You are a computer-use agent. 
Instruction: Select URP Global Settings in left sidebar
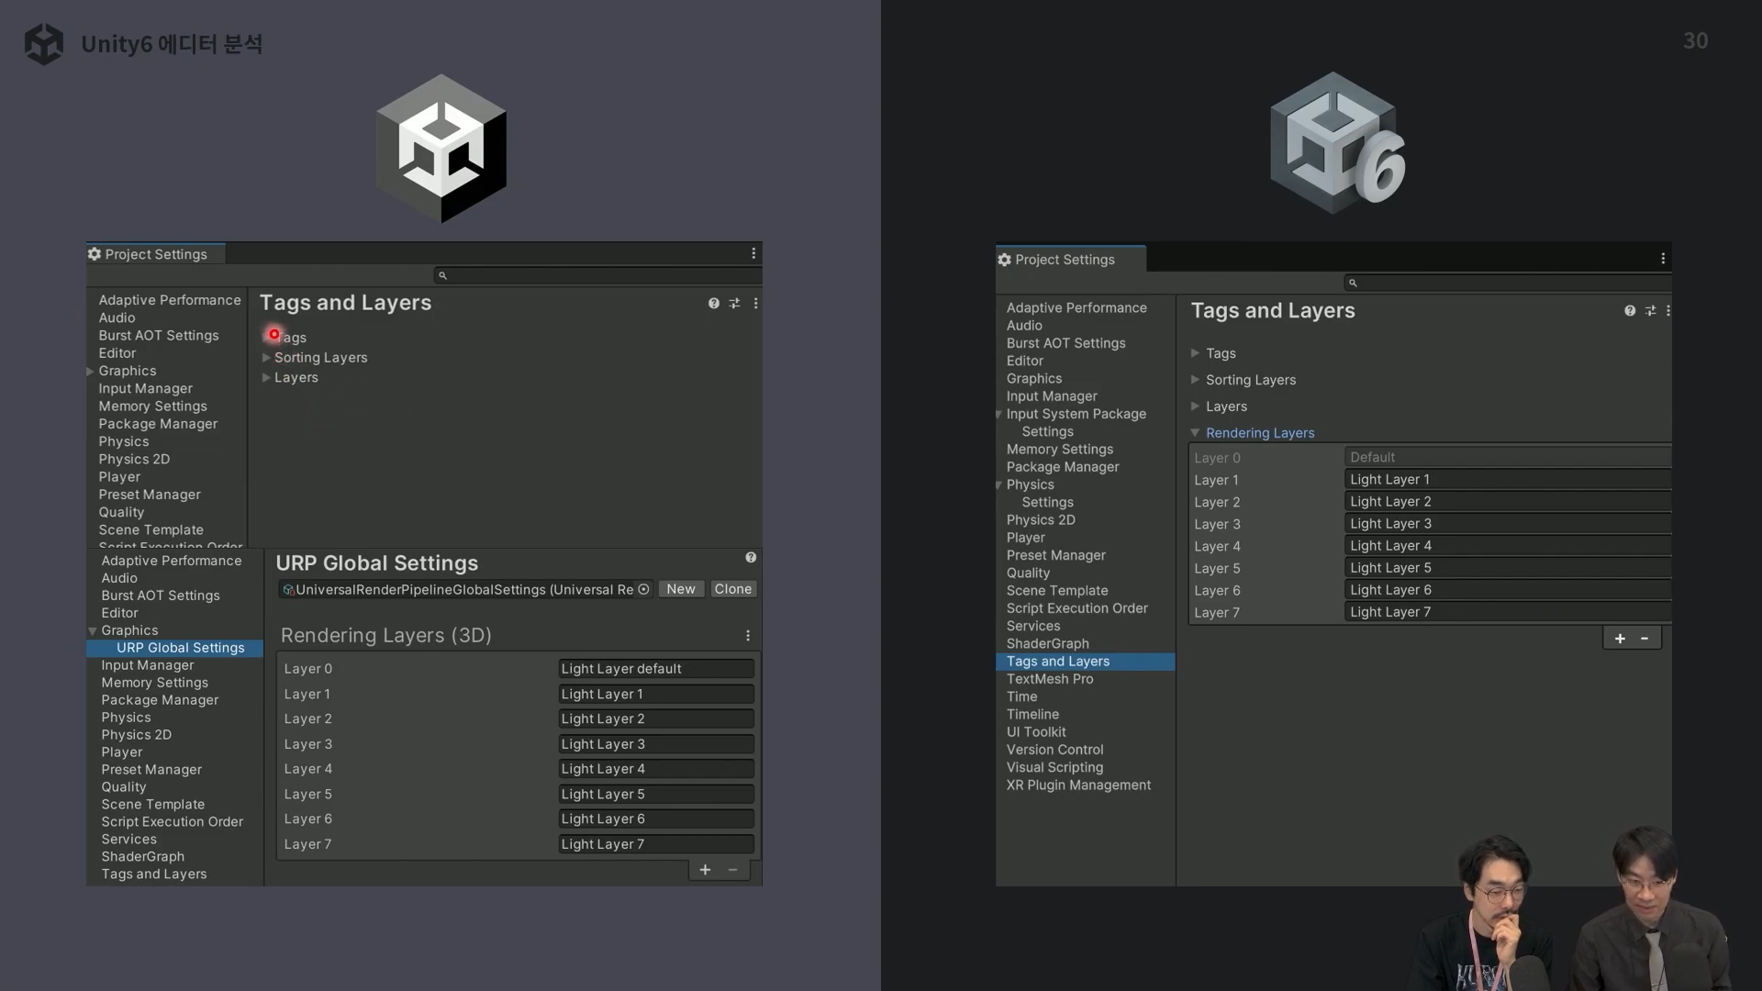tap(180, 648)
